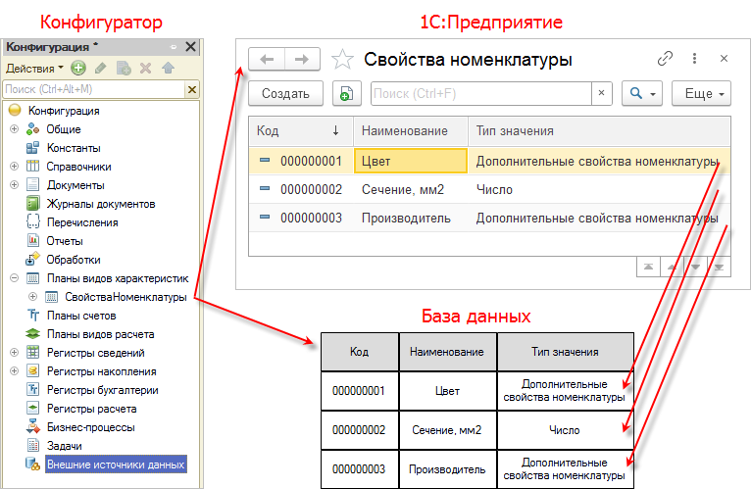Clear the configuration tree search field
This screenshot has width=751, height=489.
[x=192, y=89]
